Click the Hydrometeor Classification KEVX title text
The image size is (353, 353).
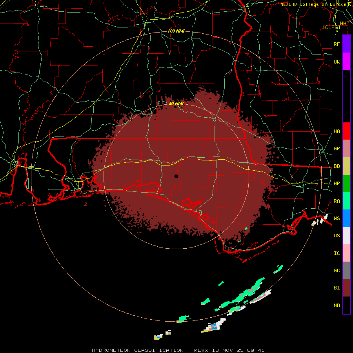178,350
